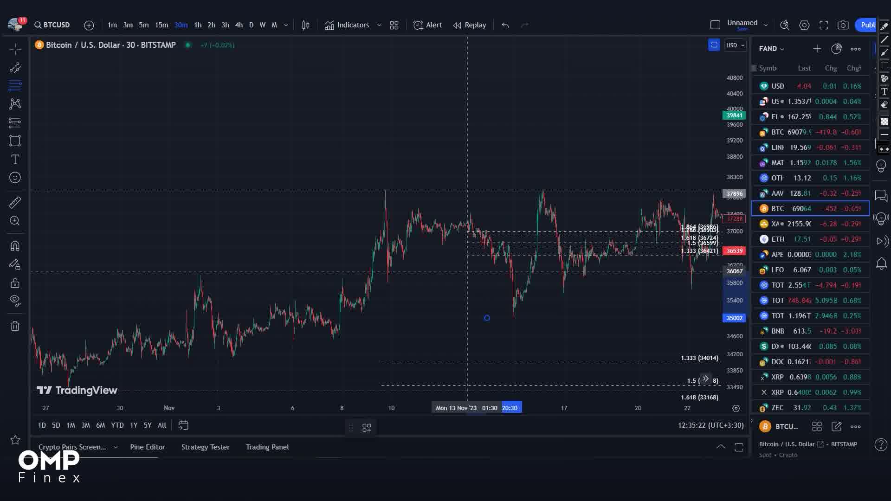The width and height of the screenshot is (891, 501).
Task: Select the Text annotation tool
Action: (x=15, y=159)
